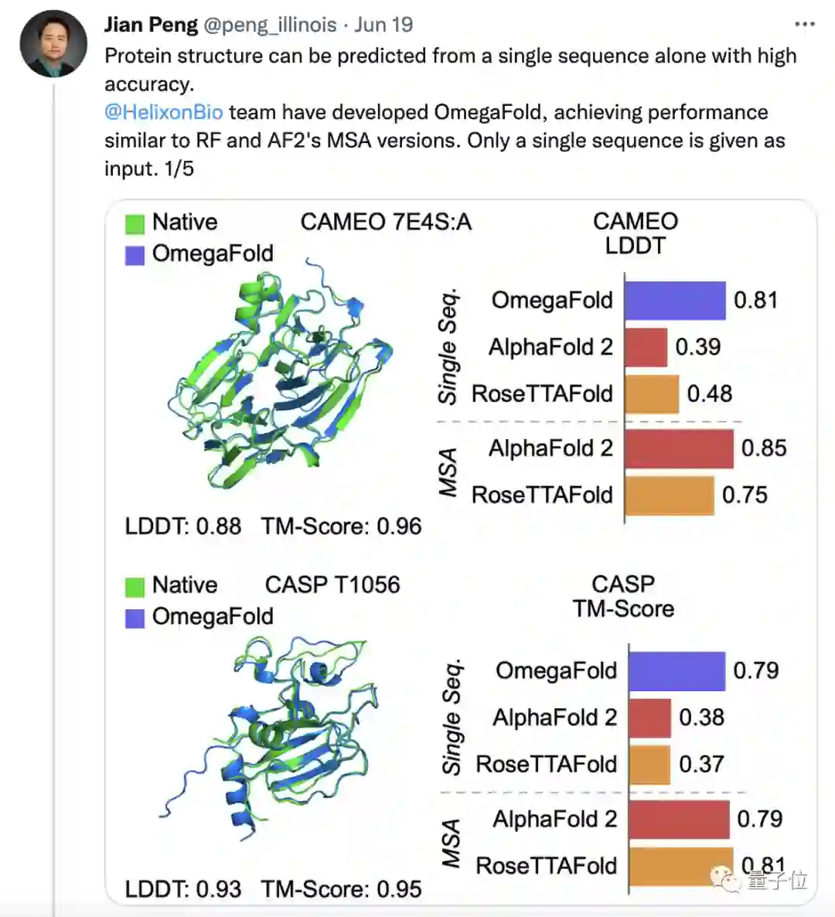Viewport: 835px width, 917px height.
Task: Click the Jun 19 tweet timestamp
Action: coord(383,25)
